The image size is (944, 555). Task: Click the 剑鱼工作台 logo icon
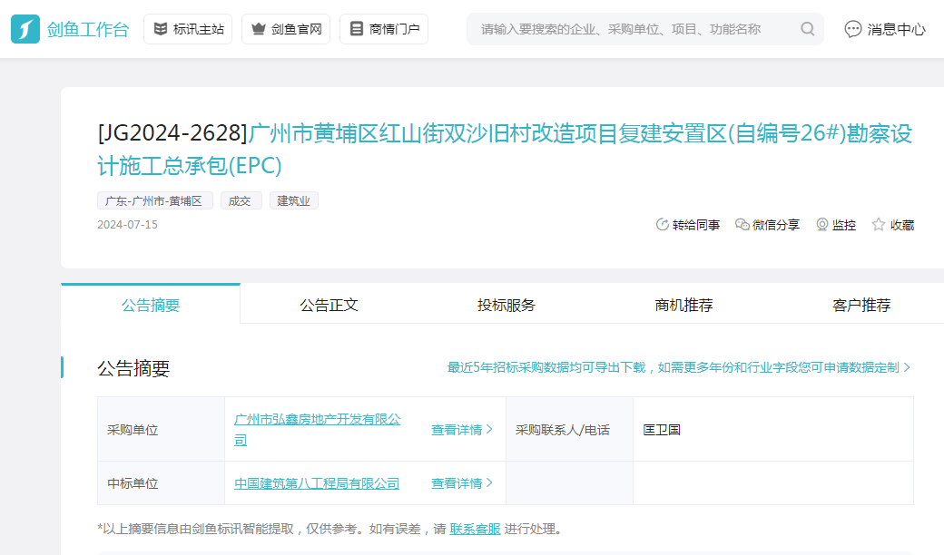25,29
